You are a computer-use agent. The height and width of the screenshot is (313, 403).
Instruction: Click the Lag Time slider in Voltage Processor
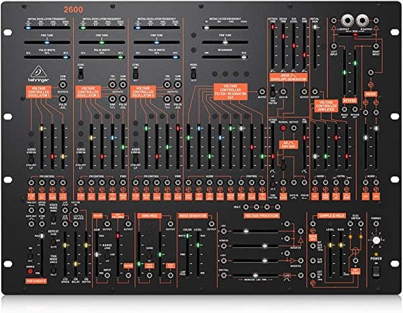pyautogui.click(x=255, y=275)
